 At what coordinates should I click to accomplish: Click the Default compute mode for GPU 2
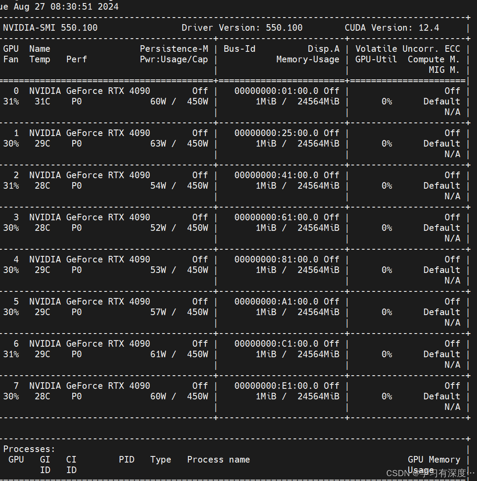click(442, 186)
